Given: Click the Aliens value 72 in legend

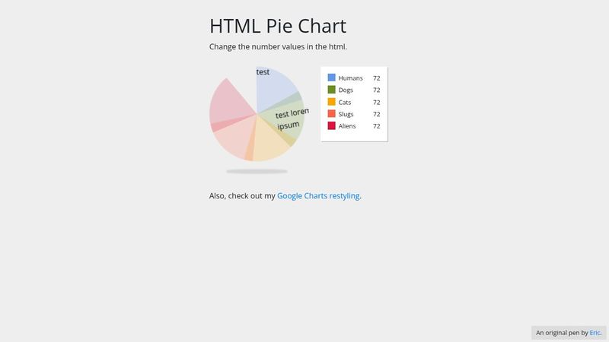Looking at the screenshot, I should click(x=376, y=126).
